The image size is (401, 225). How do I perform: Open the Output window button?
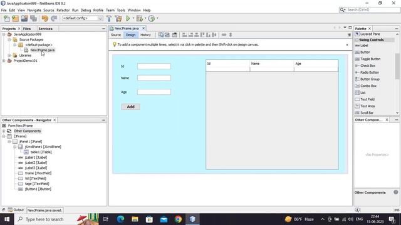pyautogui.click(x=16, y=210)
